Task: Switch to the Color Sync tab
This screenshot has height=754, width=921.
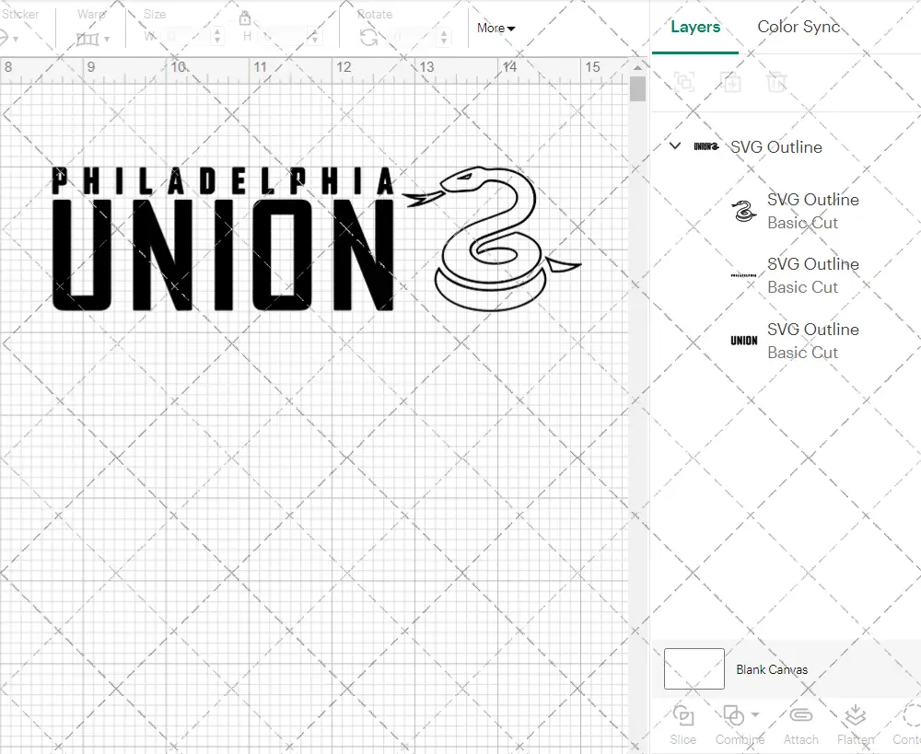Action: coord(799,27)
